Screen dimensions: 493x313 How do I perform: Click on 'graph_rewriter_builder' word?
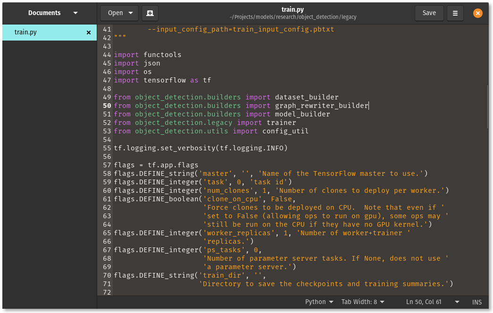321,106
